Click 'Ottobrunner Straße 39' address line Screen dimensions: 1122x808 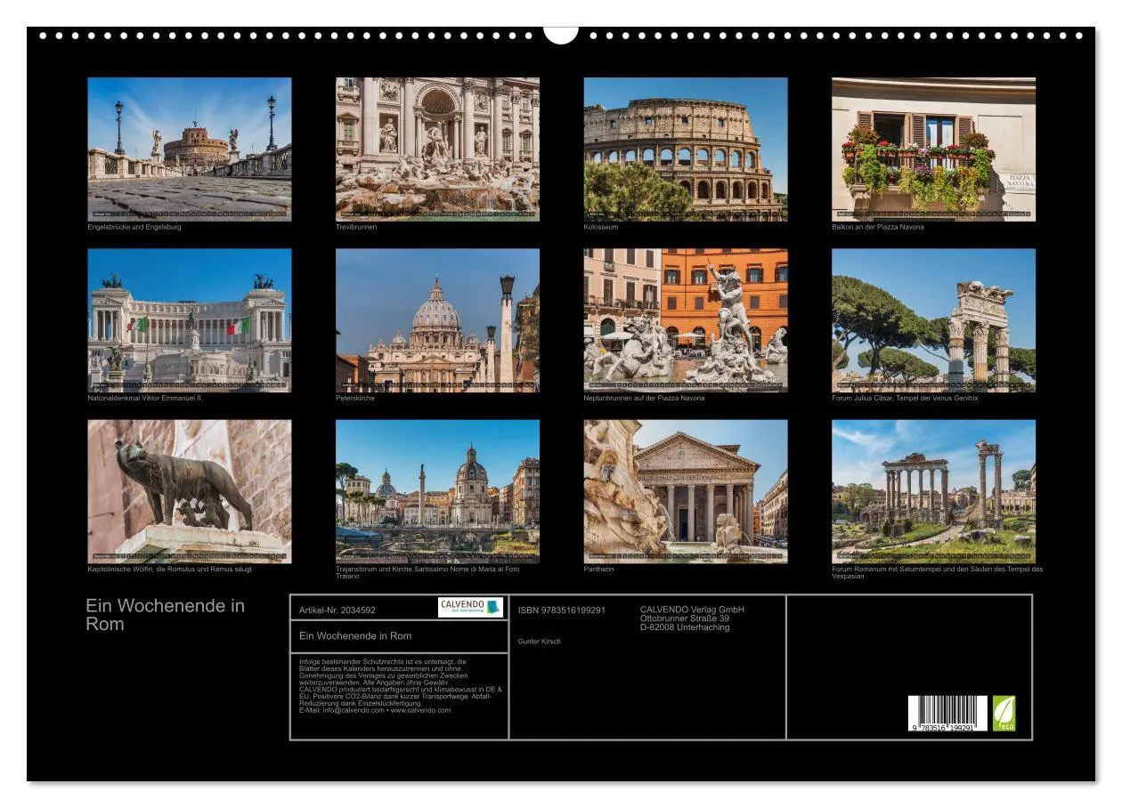685,618
